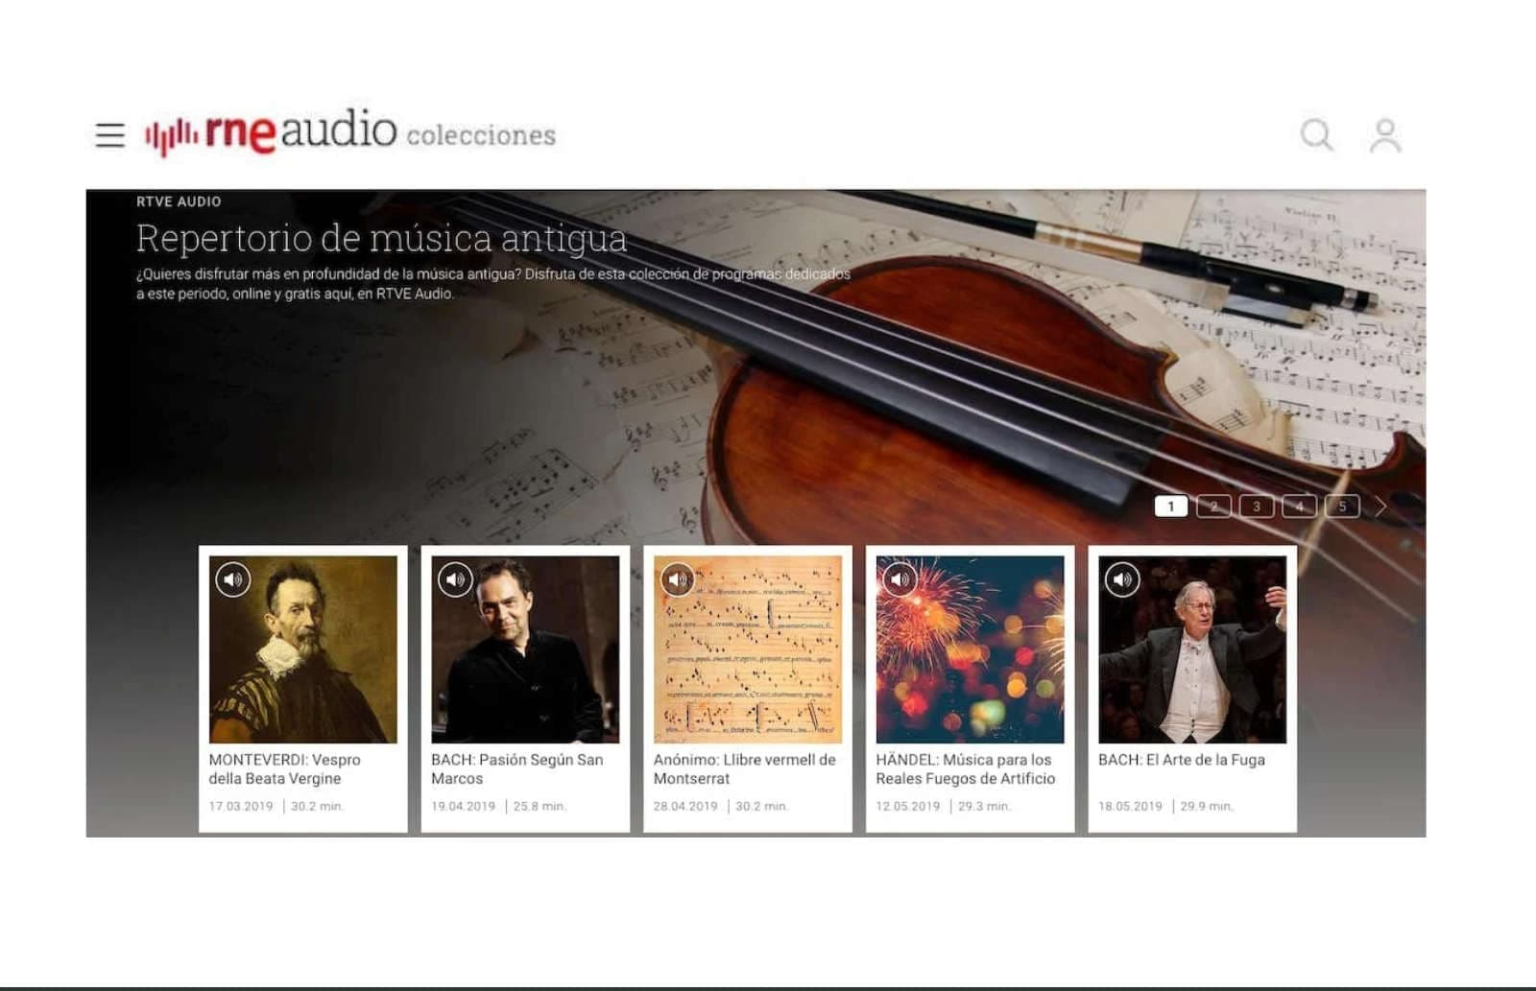The width and height of the screenshot is (1536, 991).
Task: Play audio on Bach Pasión Según San Marcos
Action: pos(455,579)
